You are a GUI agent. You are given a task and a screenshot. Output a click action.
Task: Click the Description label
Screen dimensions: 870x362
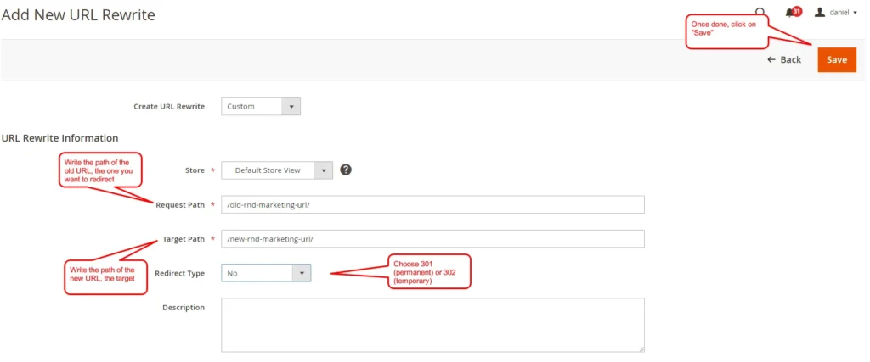coord(184,307)
